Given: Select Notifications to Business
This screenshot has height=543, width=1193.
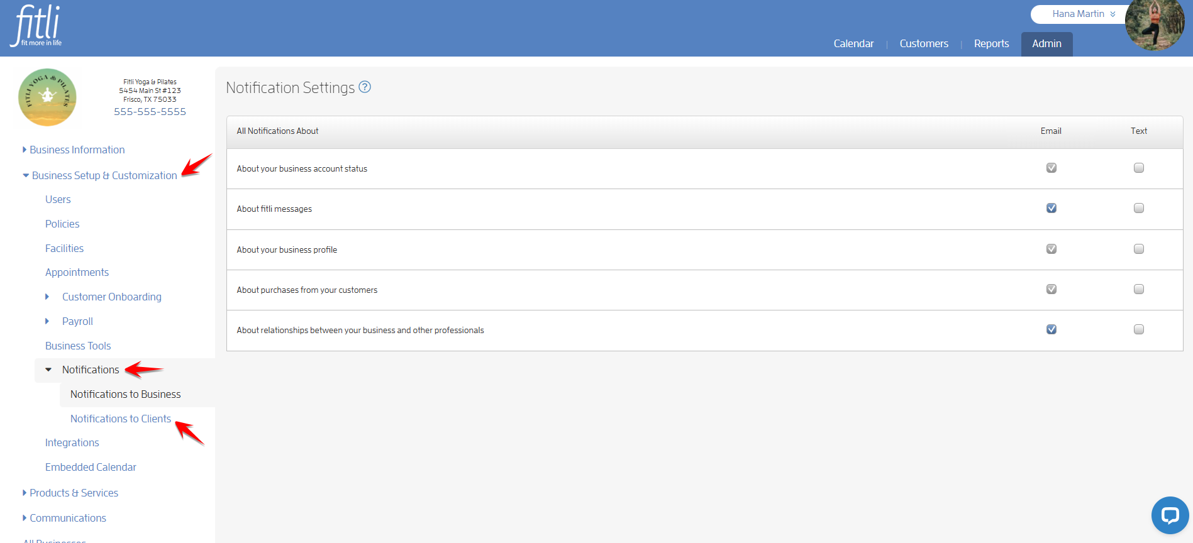Looking at the screenshot, I should pos(125,394).
